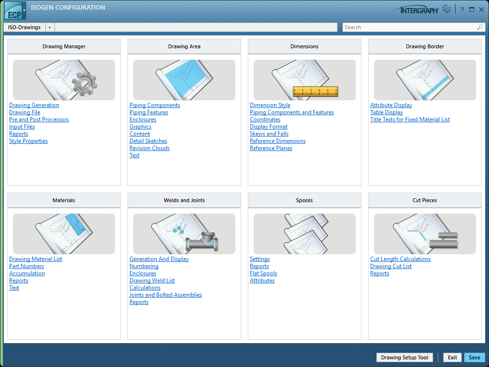The height and width of the screenshot is (367, 489).
Task: Click the Materials list illustration
Action: click(x=64, y=234)
